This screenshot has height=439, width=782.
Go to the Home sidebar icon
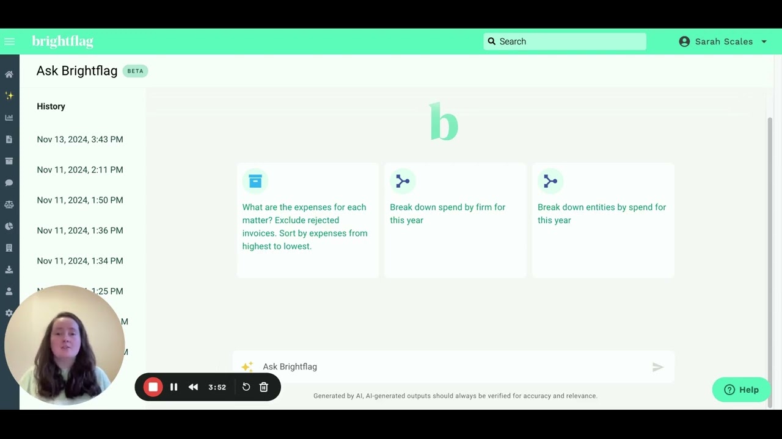pyautogui.click(x=9, y=74)
